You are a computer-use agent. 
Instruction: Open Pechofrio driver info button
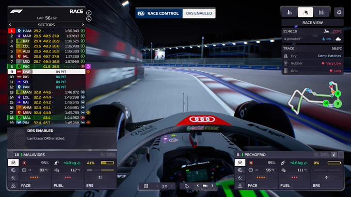tap(334, 154)
